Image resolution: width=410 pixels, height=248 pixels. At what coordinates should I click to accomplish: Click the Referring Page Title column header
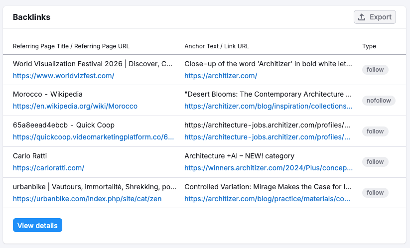pos(71,46)
